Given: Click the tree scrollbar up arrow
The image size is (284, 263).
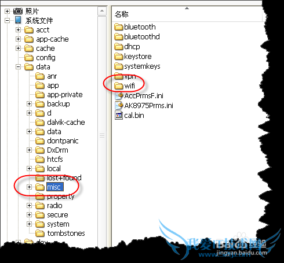Looking at the screenshot, I should [102, 11].
